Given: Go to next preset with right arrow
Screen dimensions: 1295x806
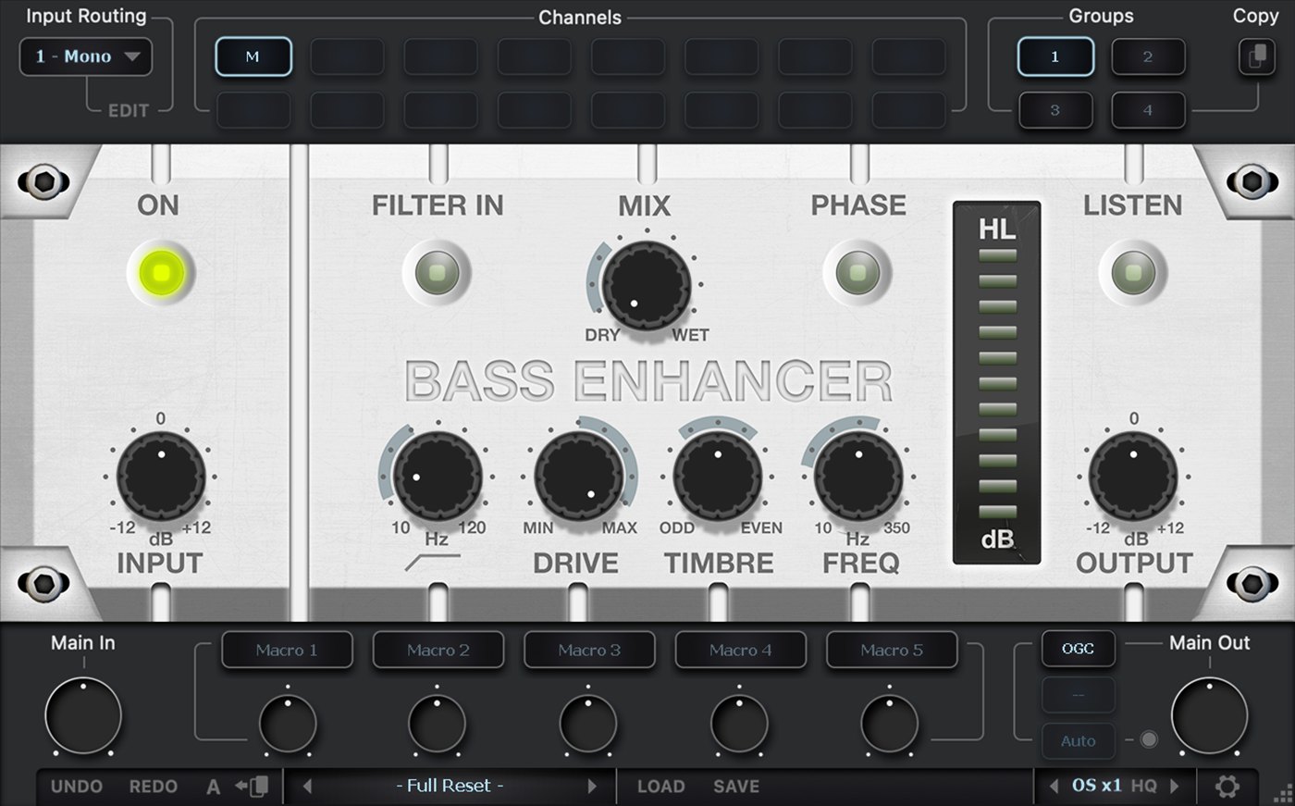Looking at the screenshot, I should click(x=592, y=787).
